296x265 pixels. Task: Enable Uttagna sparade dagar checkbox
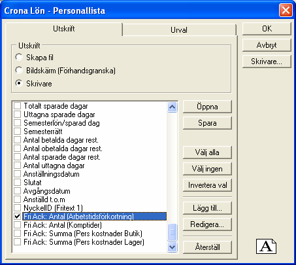[17, 115]
